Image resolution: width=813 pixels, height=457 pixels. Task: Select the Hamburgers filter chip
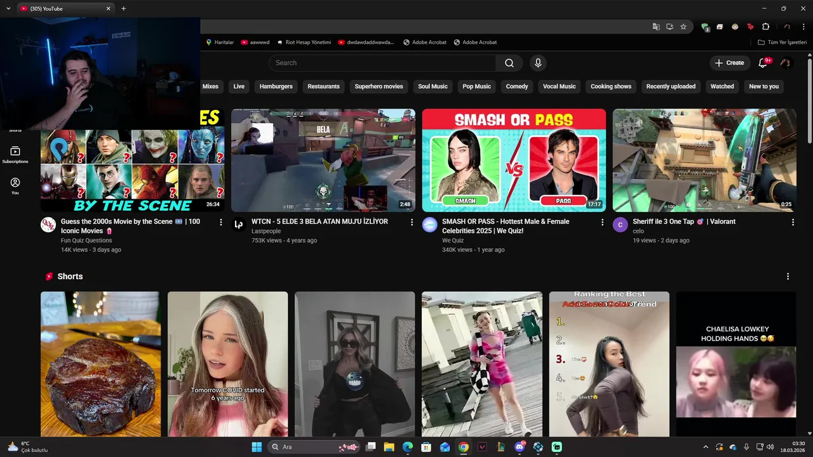(276, 86)
